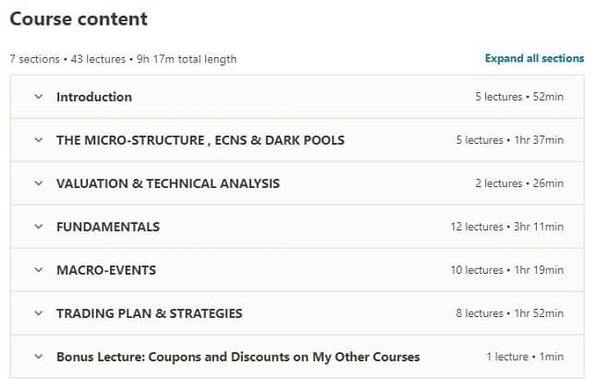Click Bonus Lecture: Coupons and Discounts title

238,357
